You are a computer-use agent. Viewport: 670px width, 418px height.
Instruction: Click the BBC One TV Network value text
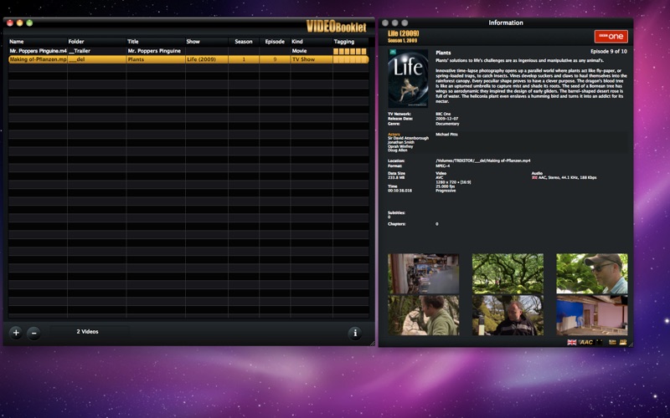click(x=443, y=114)
